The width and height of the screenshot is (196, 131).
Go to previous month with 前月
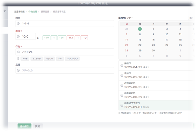point(191,18)
